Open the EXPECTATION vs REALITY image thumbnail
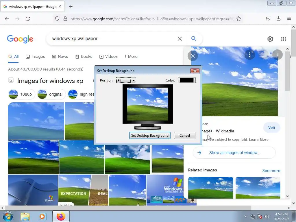This screenshot has width=296, height=222. (83, 190)
